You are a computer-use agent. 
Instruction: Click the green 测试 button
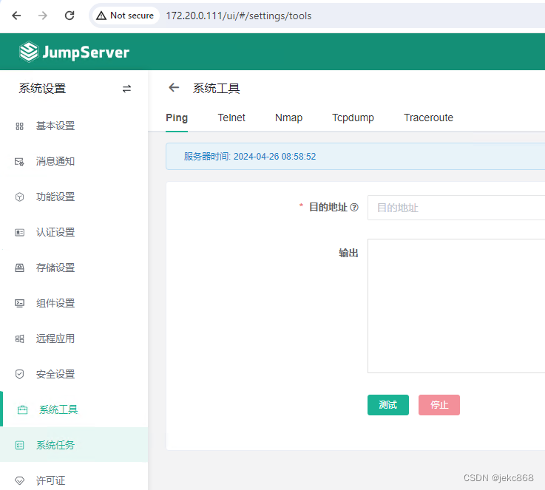(388, 405)
